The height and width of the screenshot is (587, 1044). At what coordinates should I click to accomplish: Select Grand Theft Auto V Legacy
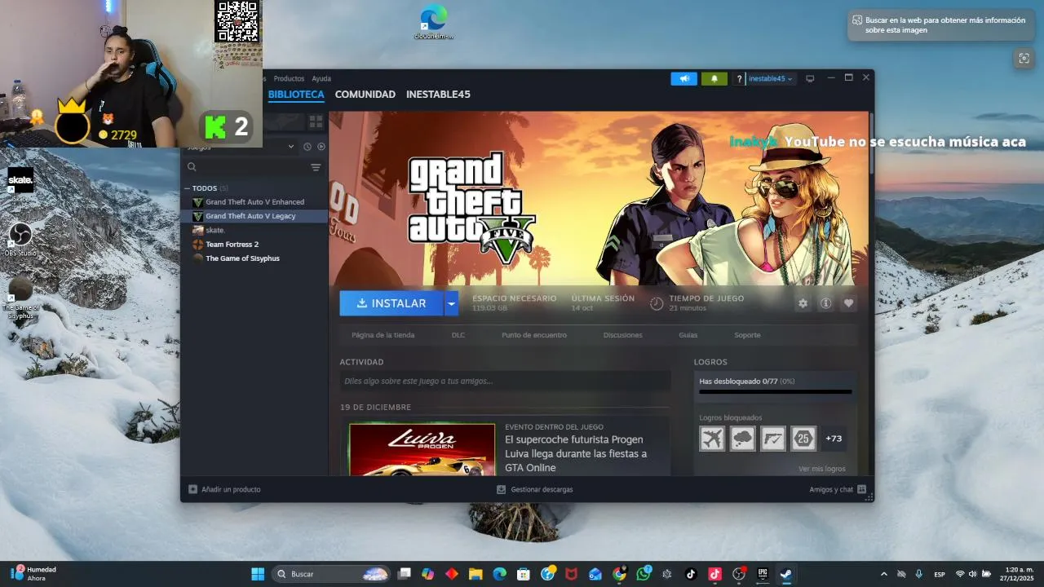(x=254, y=216)
